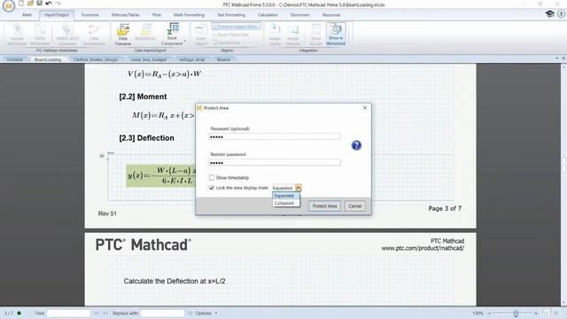Save the worksheet with the floppy disk icon
The height and width of the screenshot is (319, 567).
pyautogui.click(x=39, y=4)
